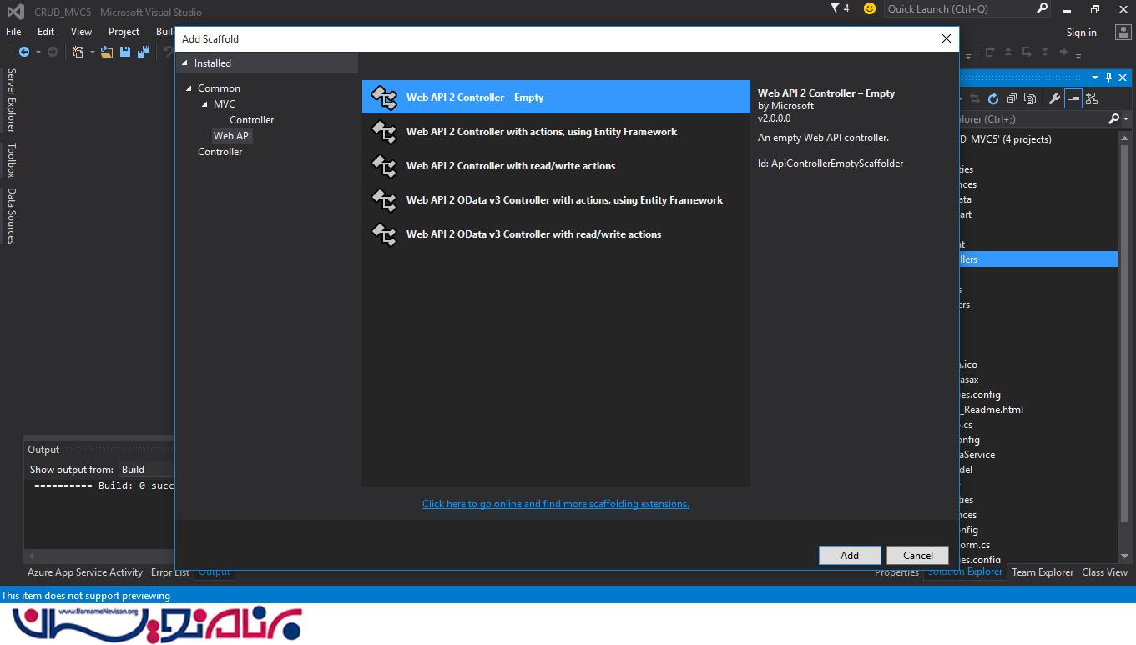
Task: Collapse the Common node arrow
Action: pyautogui.click(x=189, y=88)
